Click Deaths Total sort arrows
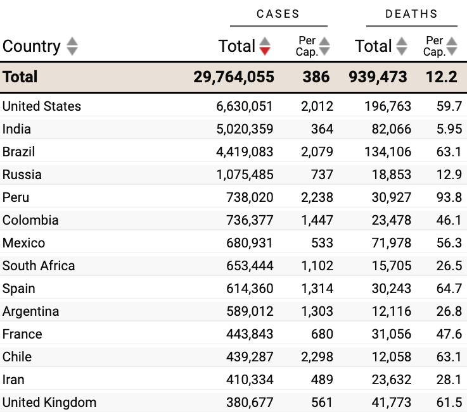467x412 pixels. 401,46
